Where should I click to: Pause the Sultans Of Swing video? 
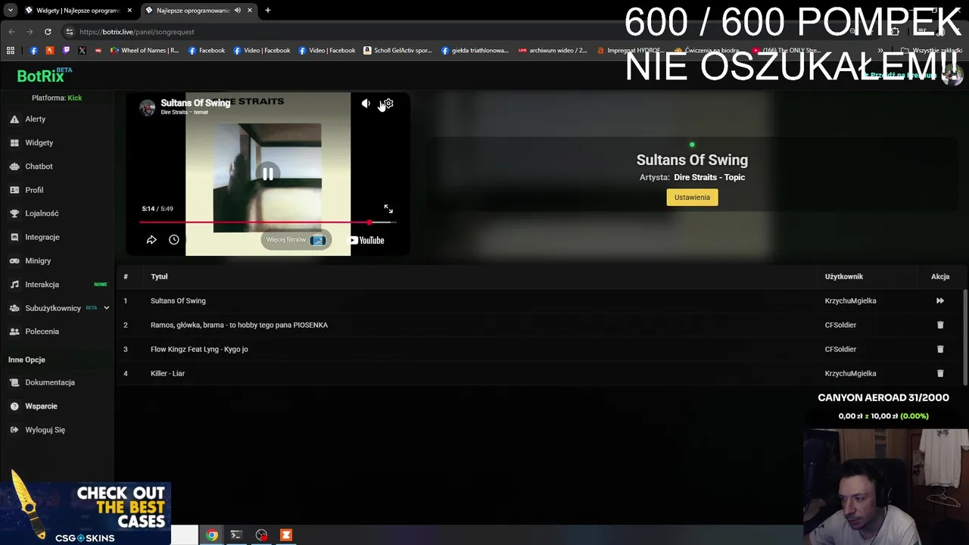[x=268, y=173]
